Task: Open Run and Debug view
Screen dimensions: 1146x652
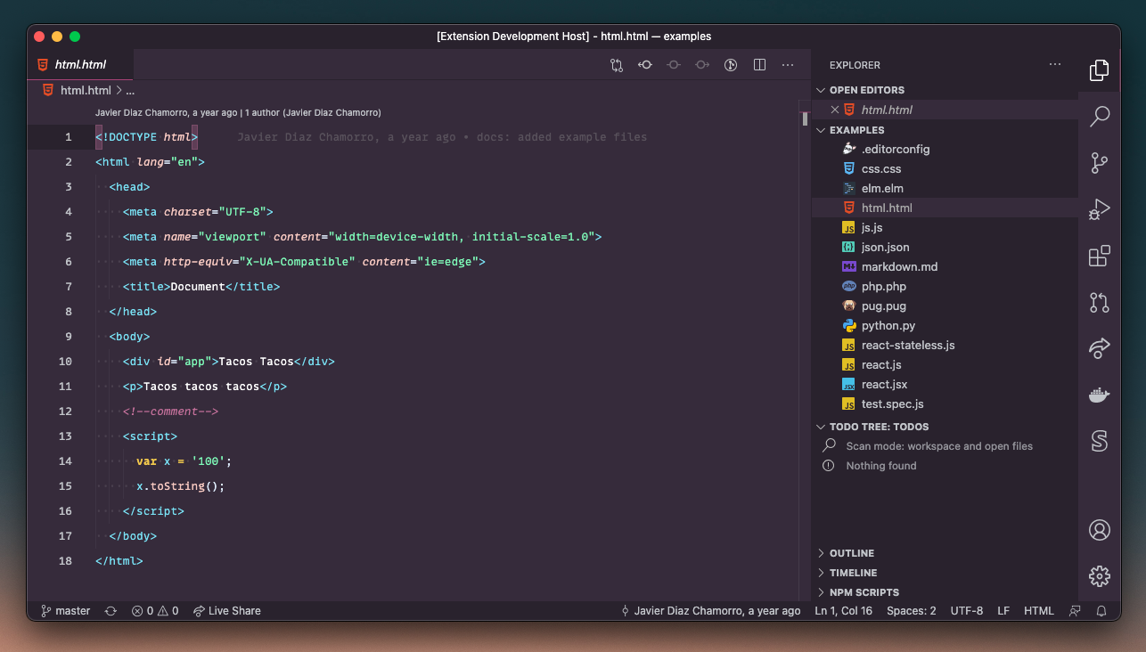Action: click(x=1100, y=209)
